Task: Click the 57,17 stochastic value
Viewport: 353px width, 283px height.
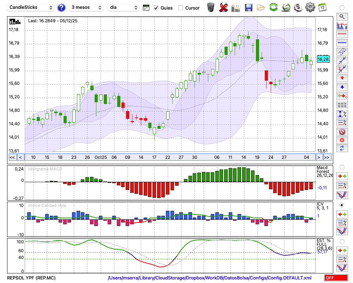Action: click(322, 252)
